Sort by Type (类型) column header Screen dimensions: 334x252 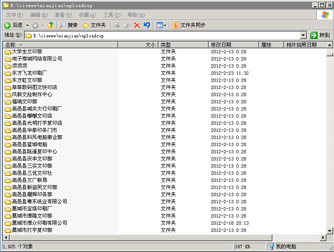tap(183, 45)
